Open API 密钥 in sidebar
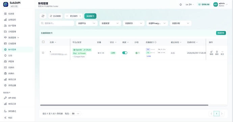Screen dimensions: 233x122 pyautogui.click(x=18, y=98)
